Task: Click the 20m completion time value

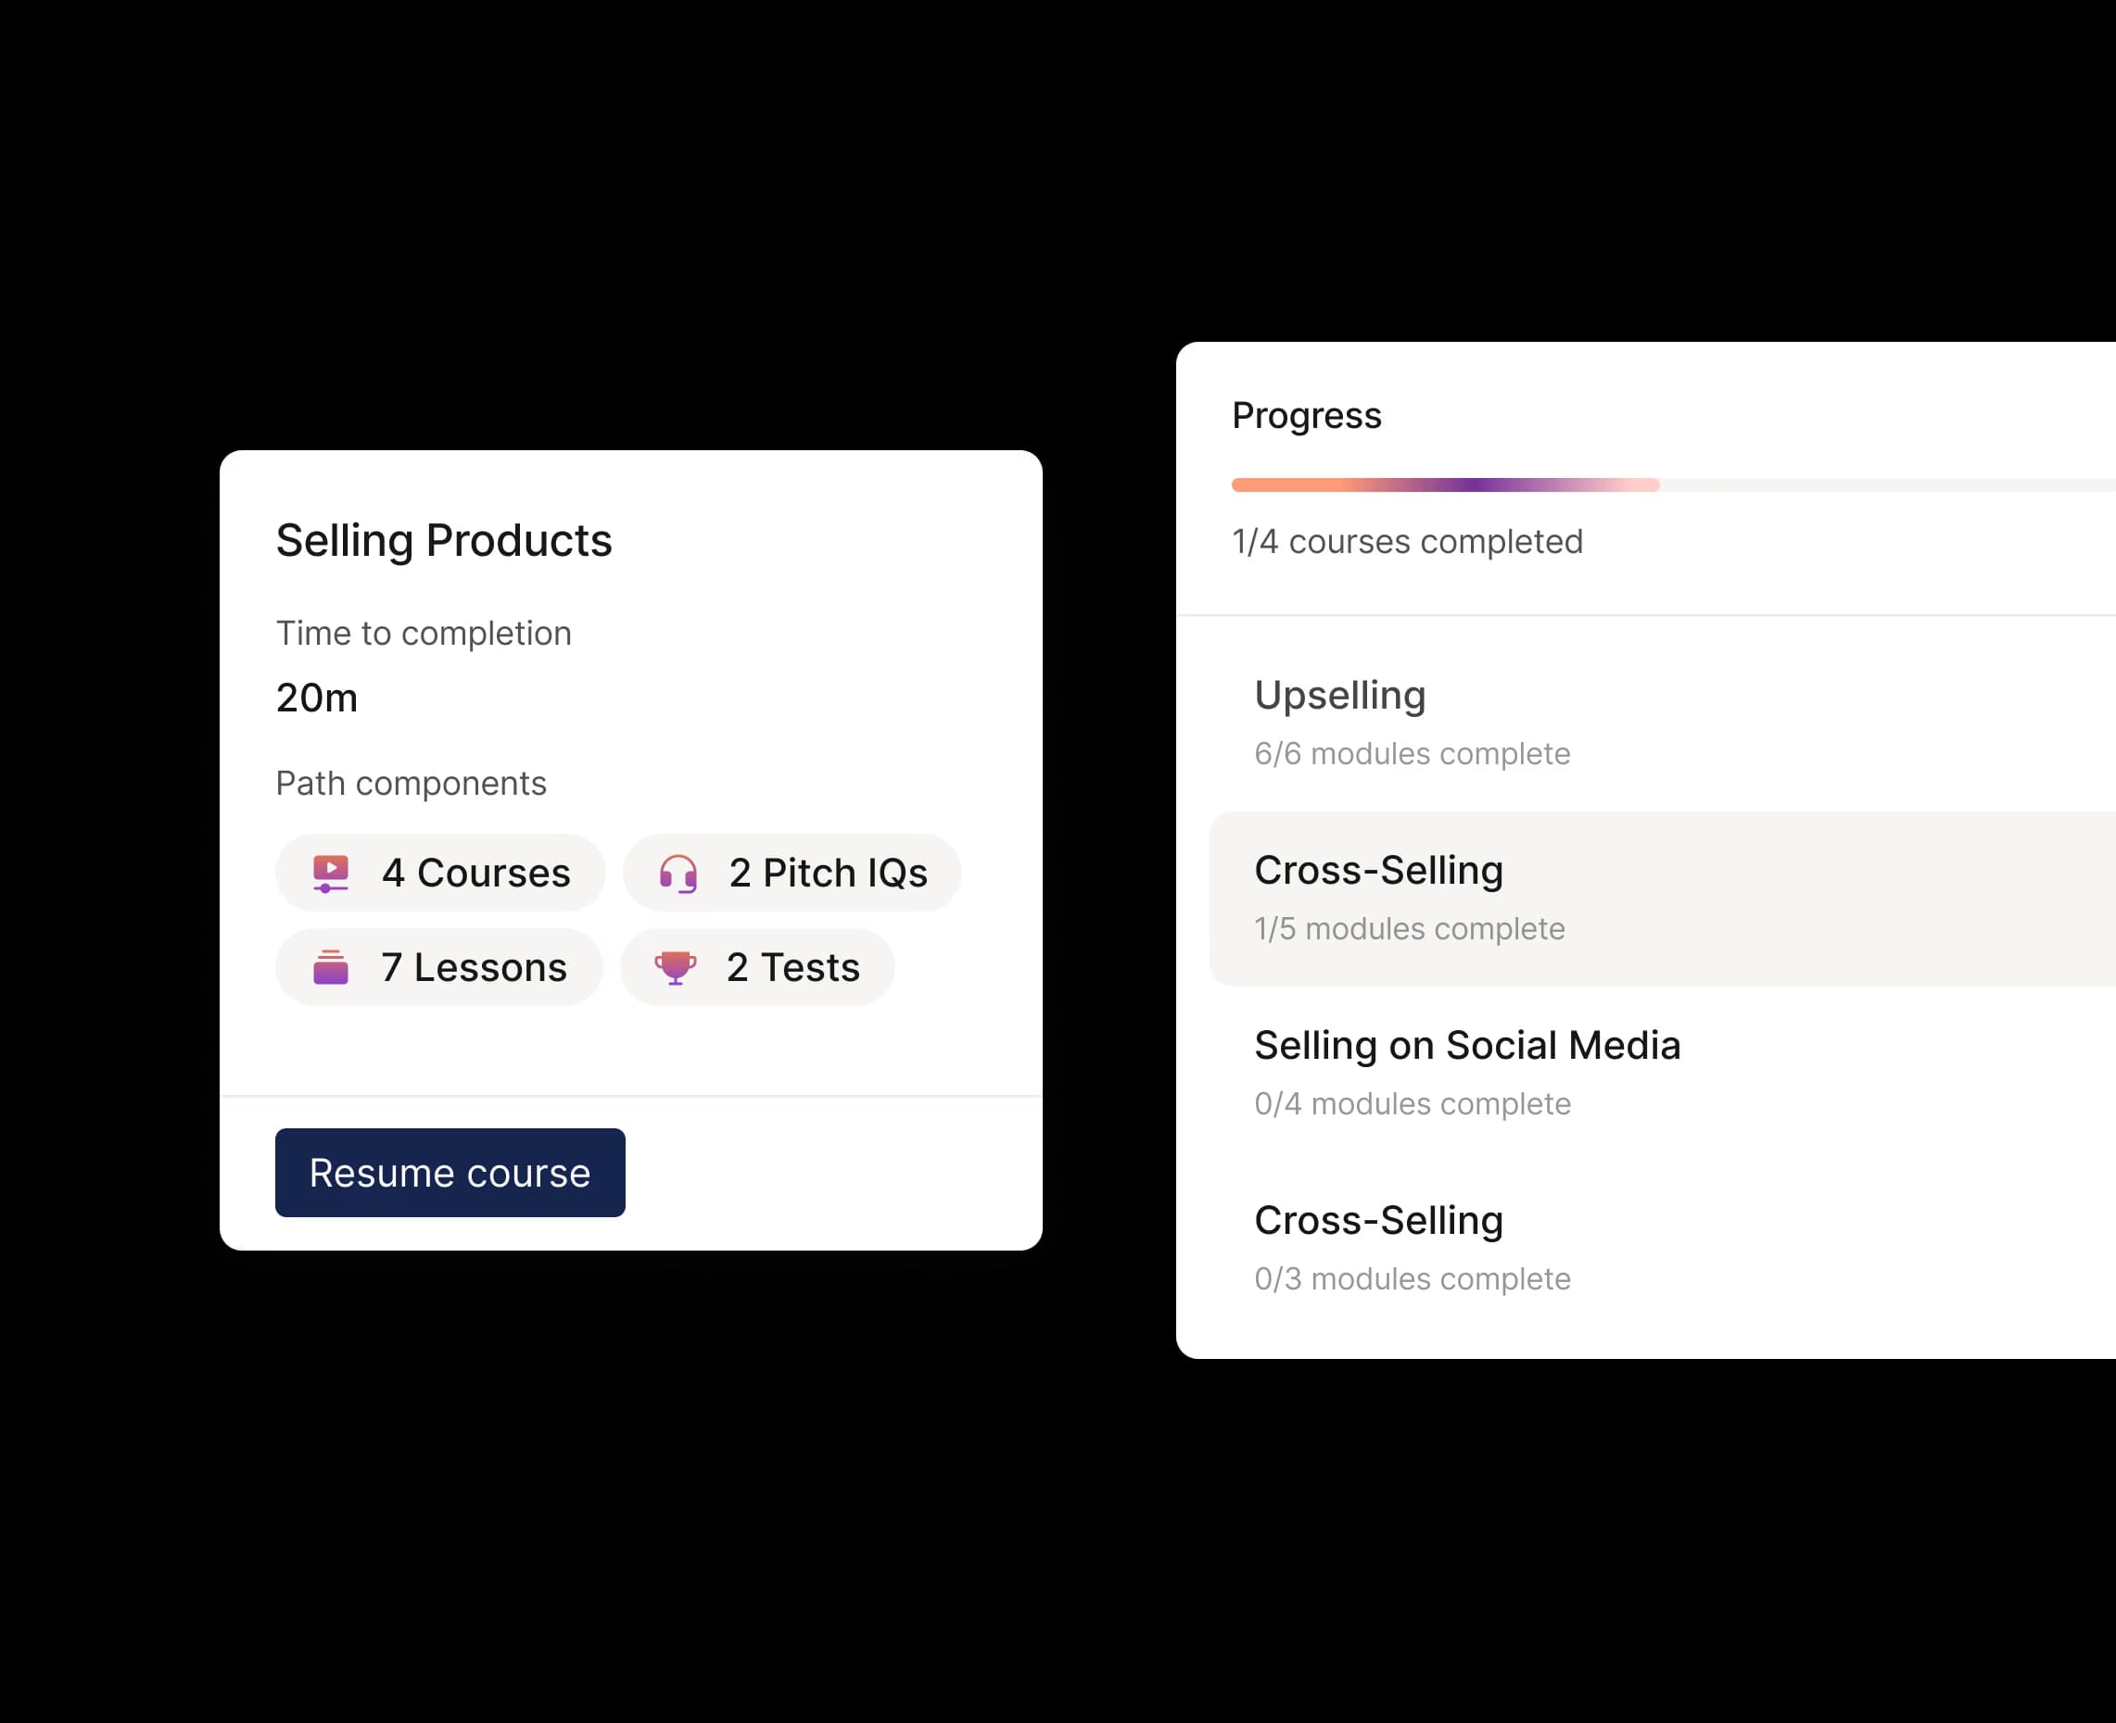Action: [x=317, y=698]
